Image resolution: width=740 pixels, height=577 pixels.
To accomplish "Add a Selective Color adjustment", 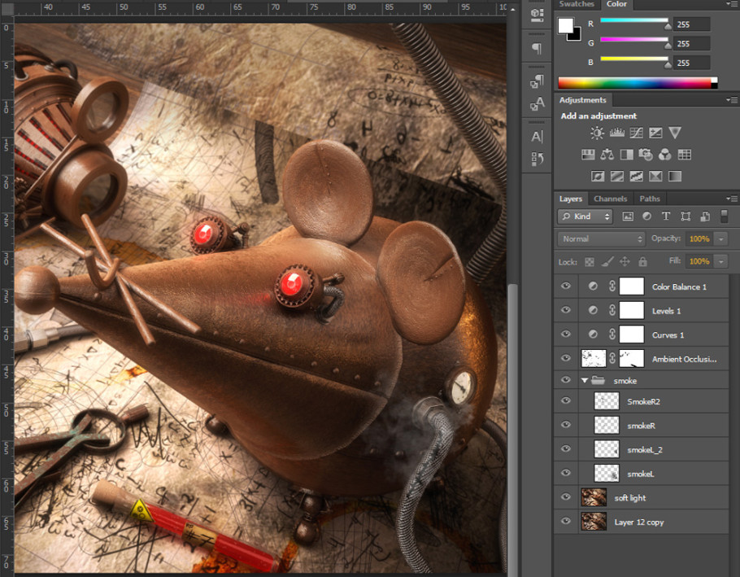I will point(655,176).
